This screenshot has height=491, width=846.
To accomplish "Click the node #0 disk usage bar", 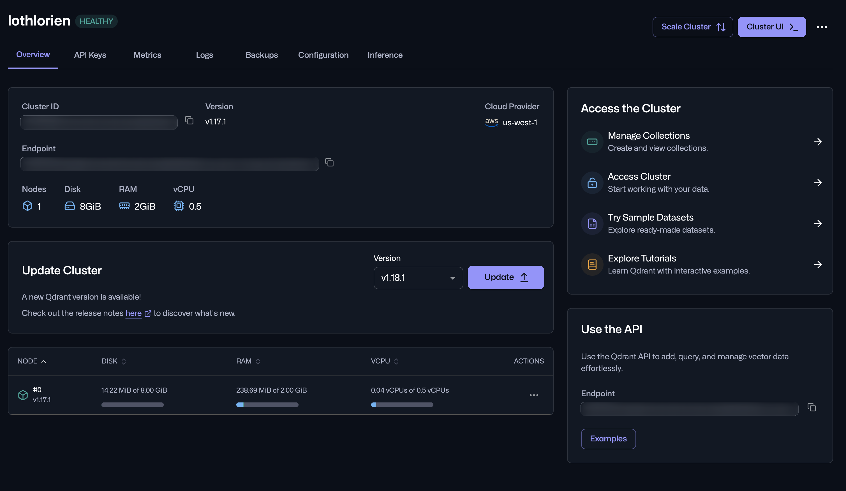I will pos(133,405).
